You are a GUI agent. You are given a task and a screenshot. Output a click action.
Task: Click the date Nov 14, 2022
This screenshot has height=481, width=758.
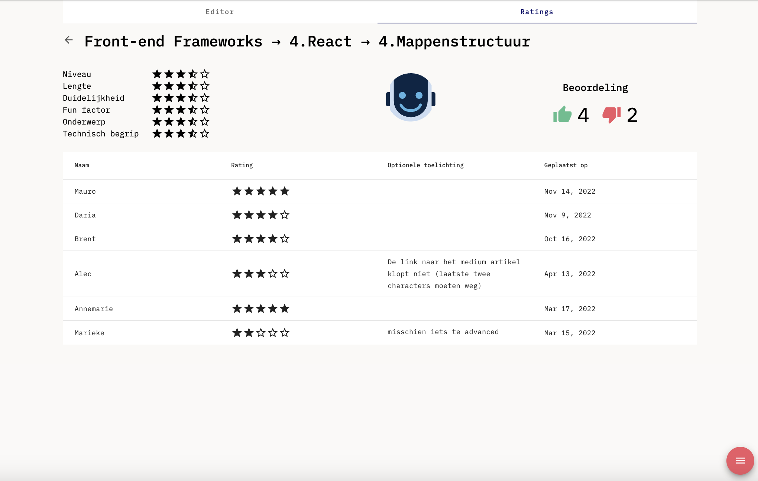tap(570, 191)
